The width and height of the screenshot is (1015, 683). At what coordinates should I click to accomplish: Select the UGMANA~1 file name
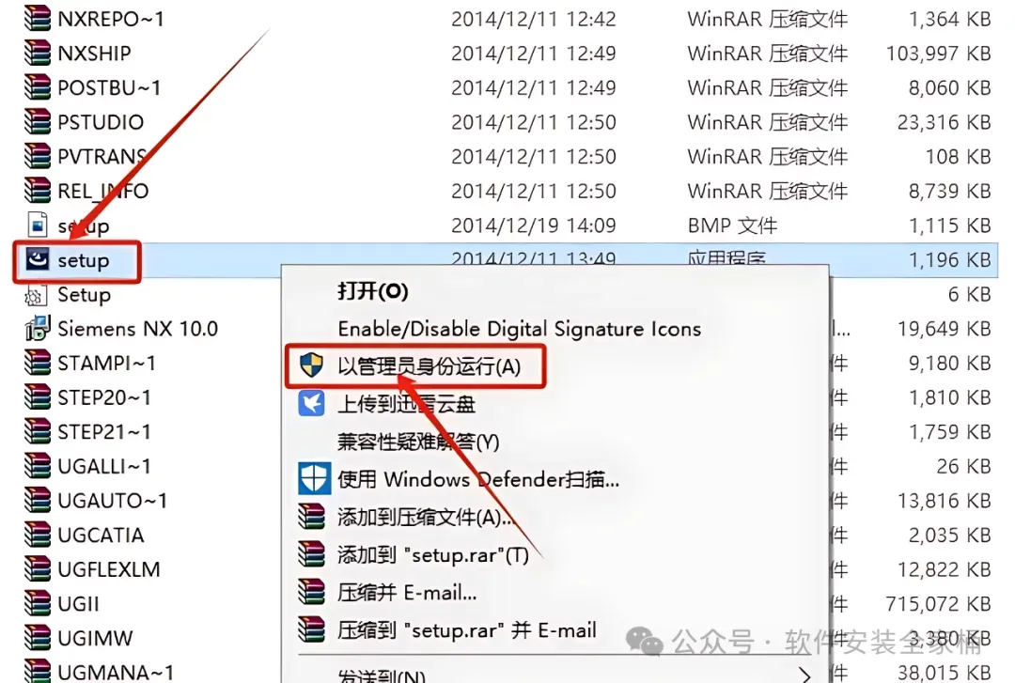(x=116, y=672)
